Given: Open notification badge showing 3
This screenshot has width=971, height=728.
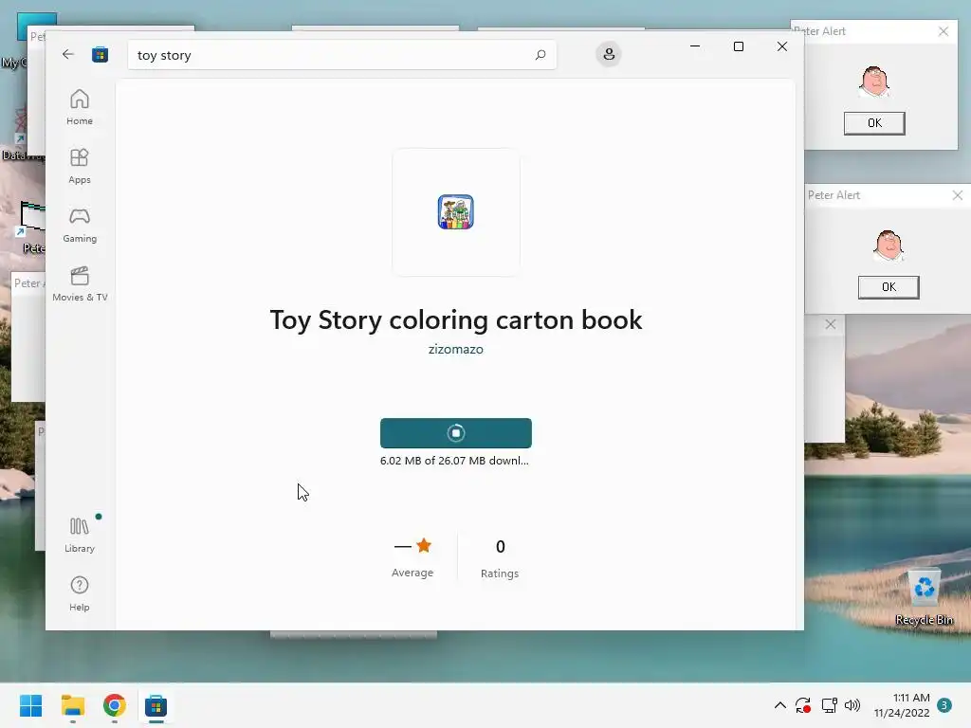Looking at the screenshot, I should pyautogui.click(x=944, y=705).
